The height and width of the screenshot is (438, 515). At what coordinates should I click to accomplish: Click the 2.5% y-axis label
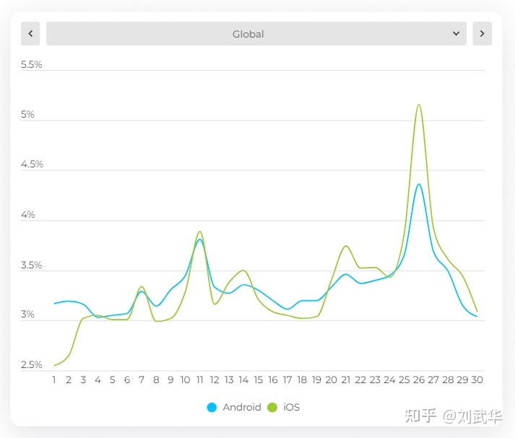point(32,364)
